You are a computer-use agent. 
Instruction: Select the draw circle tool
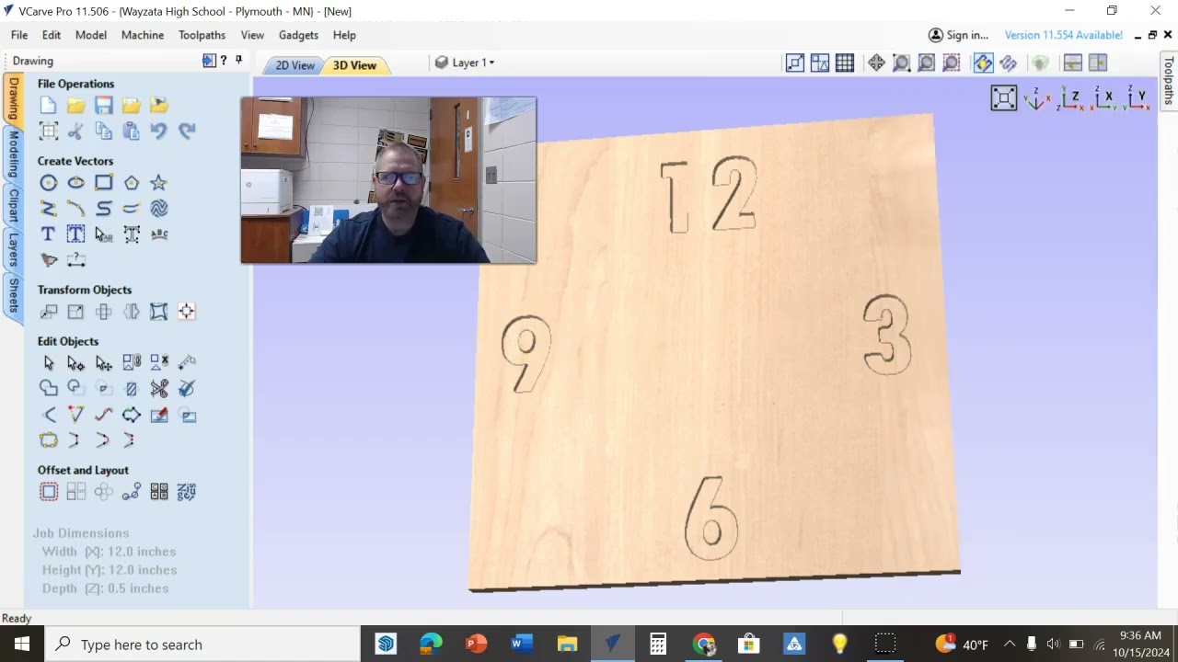click(x=49, y=183)
